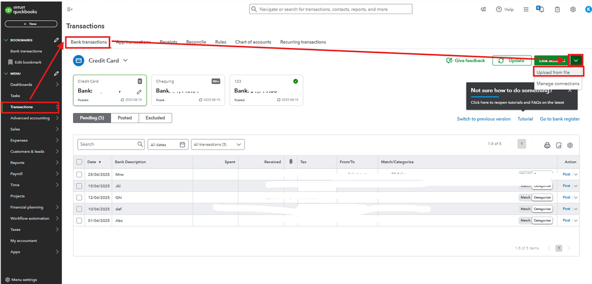
Task: Click the pencil icon on the Credit Card card
Action: 139,92
